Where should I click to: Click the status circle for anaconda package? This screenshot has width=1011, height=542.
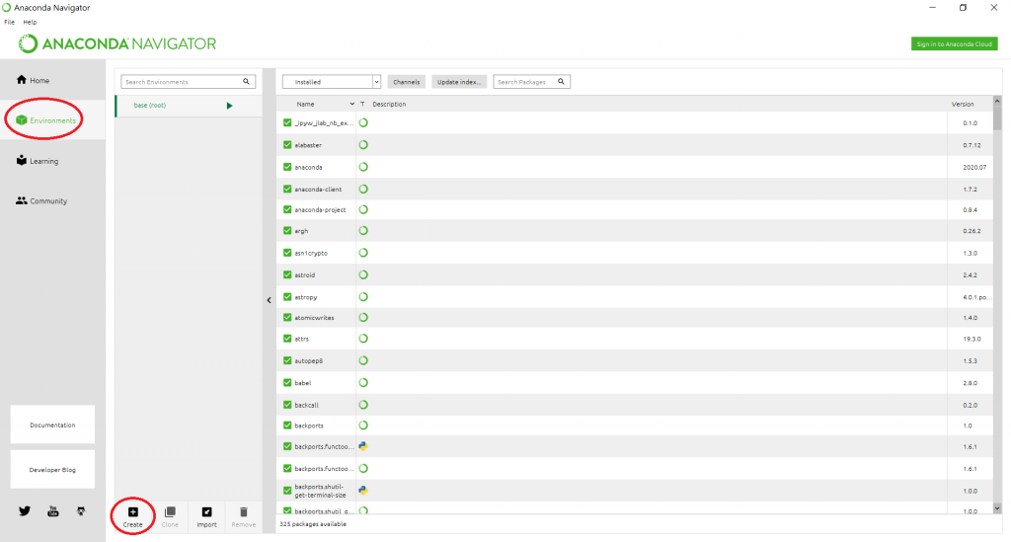tap(363, 167)
